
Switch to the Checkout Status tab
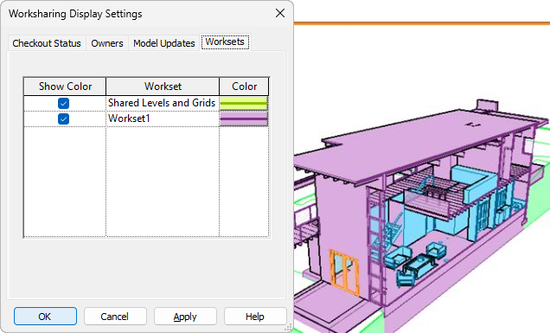click(x=47, y=43)
